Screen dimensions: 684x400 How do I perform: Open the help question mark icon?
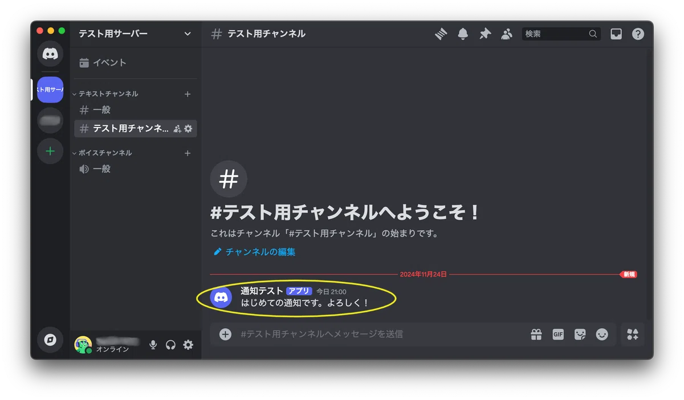click(638, 34)
